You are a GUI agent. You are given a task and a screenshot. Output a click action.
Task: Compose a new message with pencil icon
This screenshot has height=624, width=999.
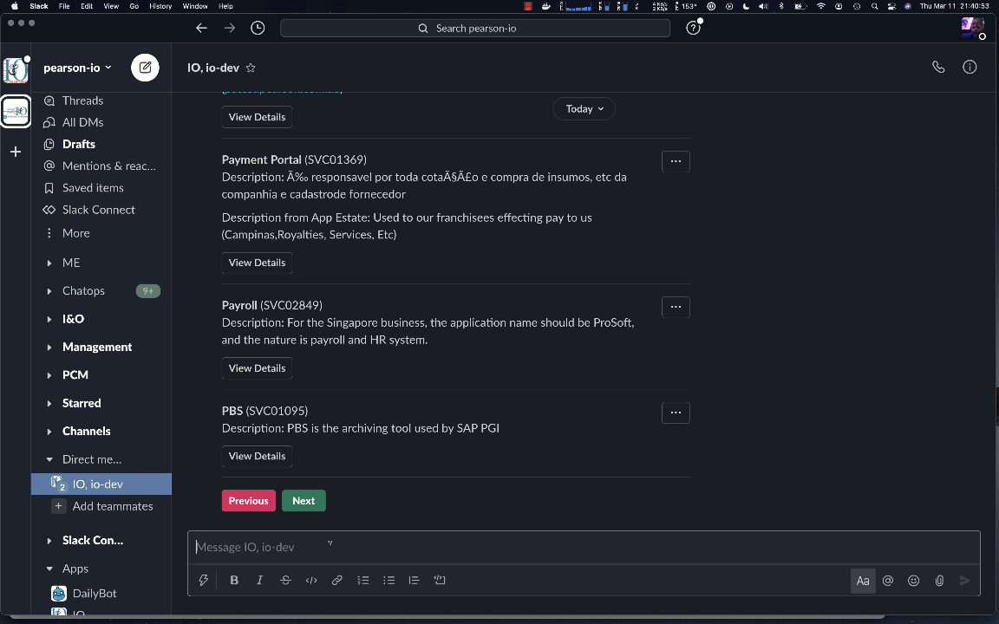146,68
